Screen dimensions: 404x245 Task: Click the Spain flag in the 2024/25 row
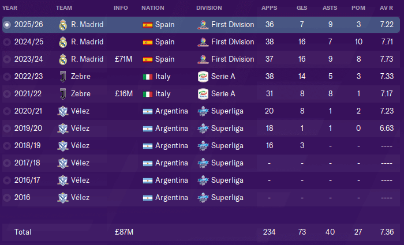point(148,42)
